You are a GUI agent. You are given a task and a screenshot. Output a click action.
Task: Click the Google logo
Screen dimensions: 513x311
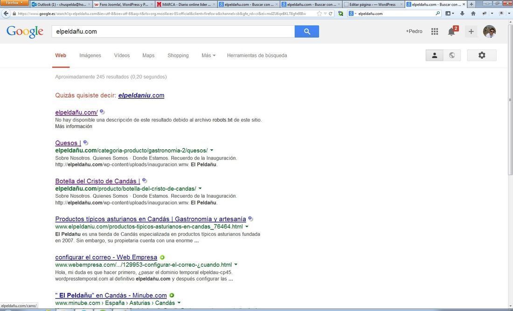coord(25,32)
